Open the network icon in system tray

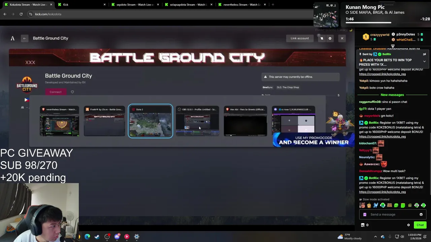(397, 237)
